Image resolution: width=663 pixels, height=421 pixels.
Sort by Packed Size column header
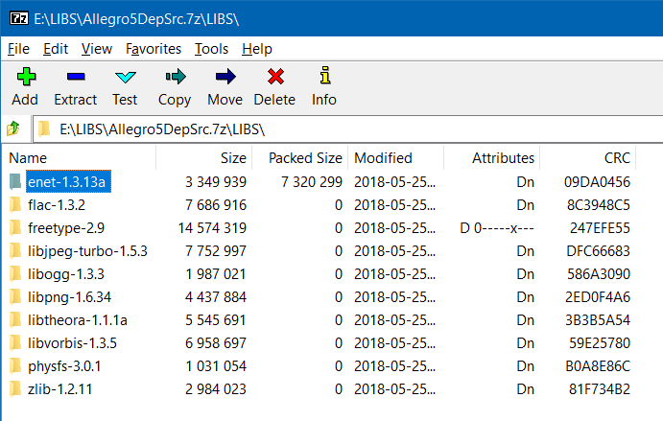click(x=305, y=158)
